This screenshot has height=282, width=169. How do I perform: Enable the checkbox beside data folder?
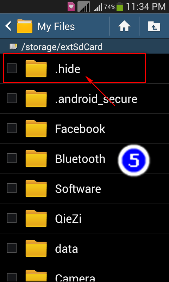[x=12, y=248]
